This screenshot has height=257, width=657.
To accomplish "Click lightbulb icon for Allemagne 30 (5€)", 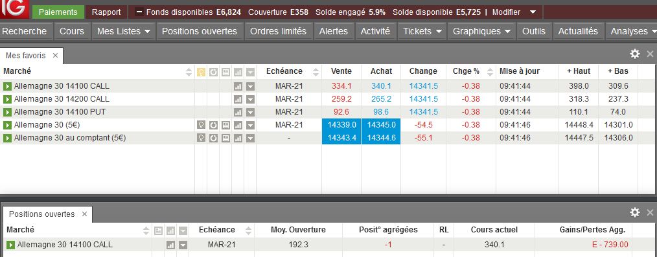I will [x=201, y=125].
